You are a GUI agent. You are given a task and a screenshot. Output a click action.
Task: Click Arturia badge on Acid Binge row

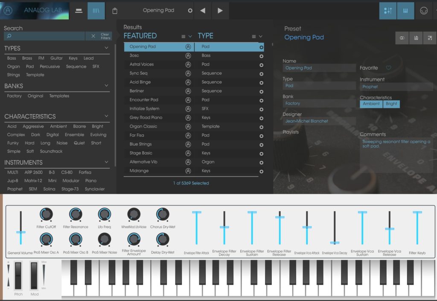click(x=188, y=82)
